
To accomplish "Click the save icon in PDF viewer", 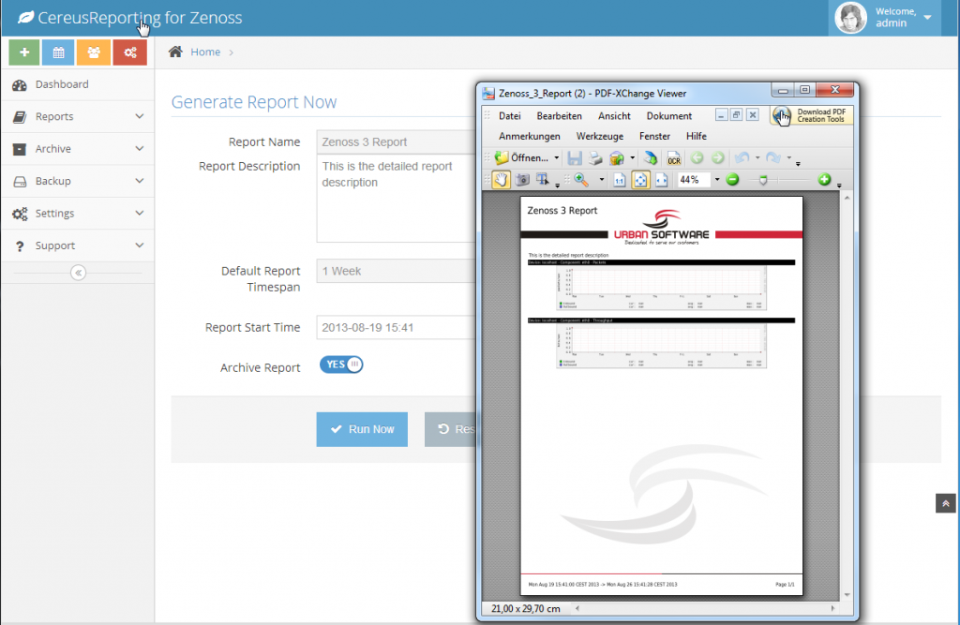I will [575, 158].
